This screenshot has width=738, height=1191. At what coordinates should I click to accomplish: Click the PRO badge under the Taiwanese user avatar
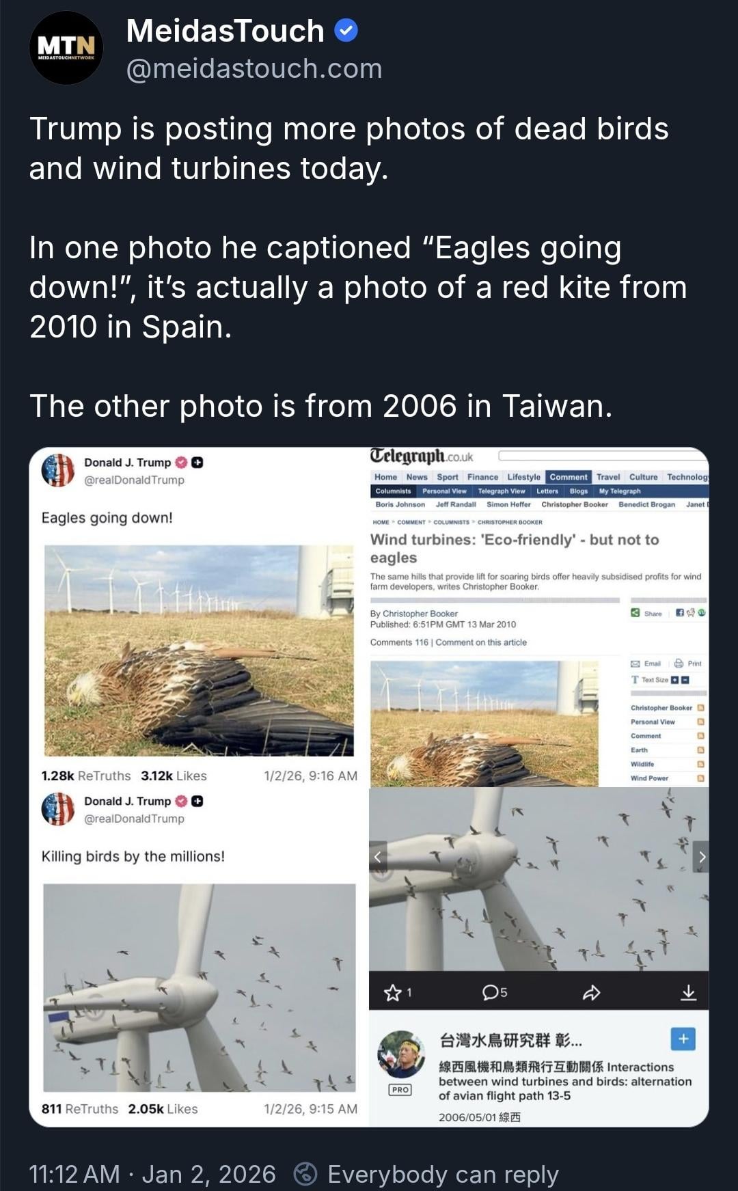[x=400, y=1090]
